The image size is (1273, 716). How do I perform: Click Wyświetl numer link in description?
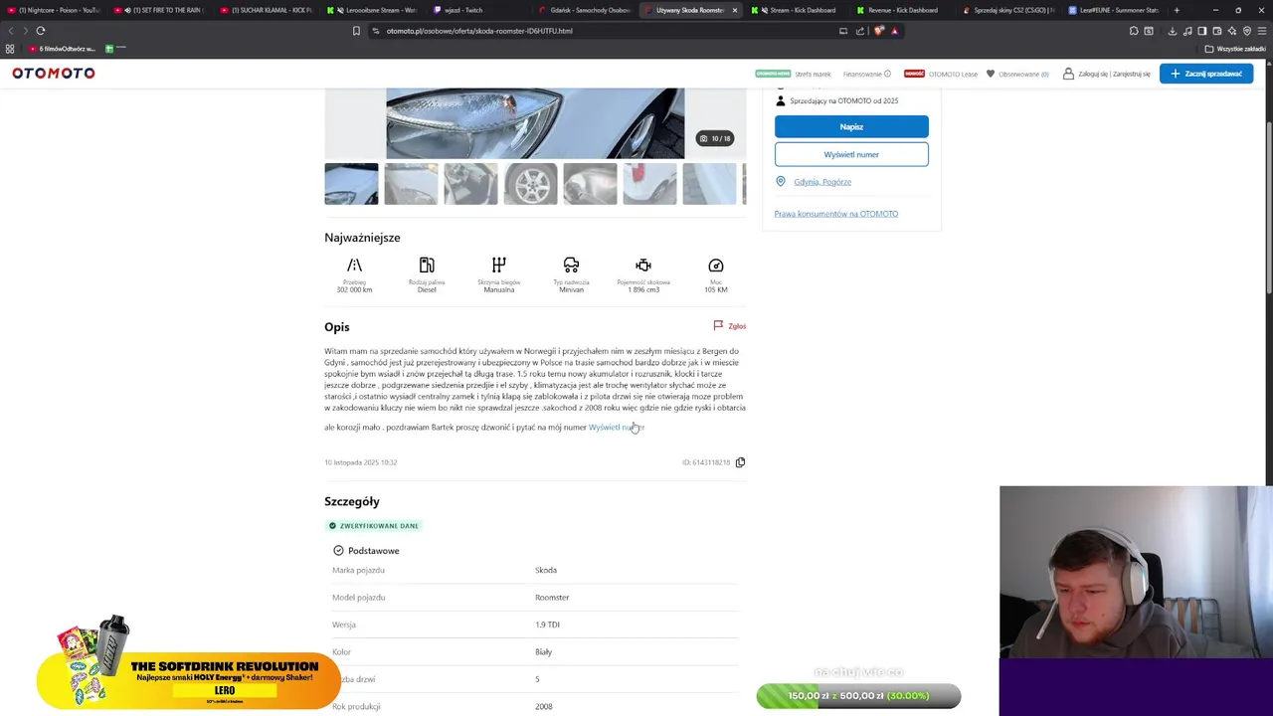point(617,428)
